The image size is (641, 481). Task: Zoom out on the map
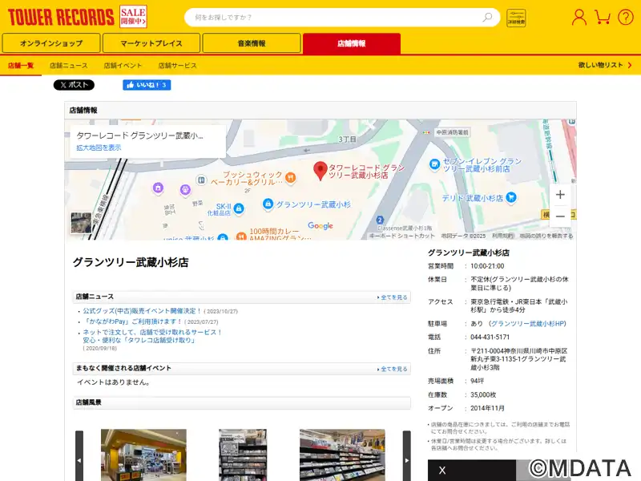pyautogui.click(x=560, y=216)
